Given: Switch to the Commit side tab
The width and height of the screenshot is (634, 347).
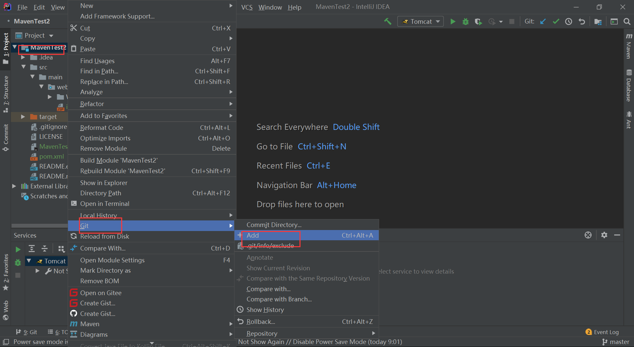Looking at the screenshot, I should 6,138.
